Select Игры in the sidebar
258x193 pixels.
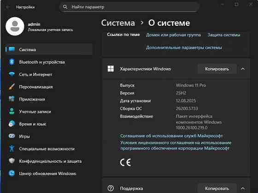pyautogui.click(x=49, y=136)
